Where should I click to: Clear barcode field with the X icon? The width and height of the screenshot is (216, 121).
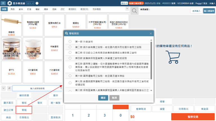pyautogui.click(x=61, y=88)
